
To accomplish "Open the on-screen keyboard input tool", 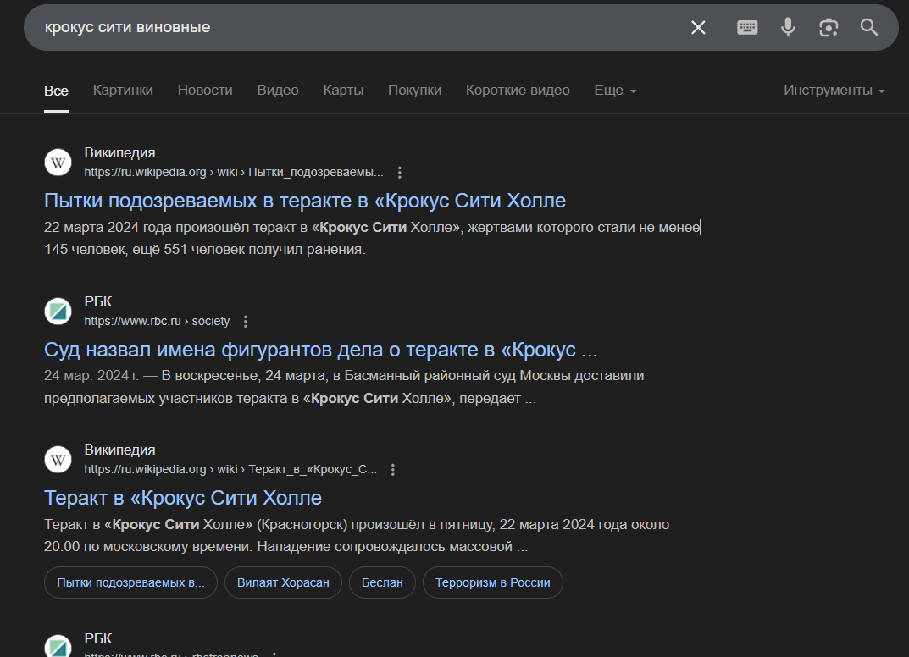I will (x=747, y=27).
